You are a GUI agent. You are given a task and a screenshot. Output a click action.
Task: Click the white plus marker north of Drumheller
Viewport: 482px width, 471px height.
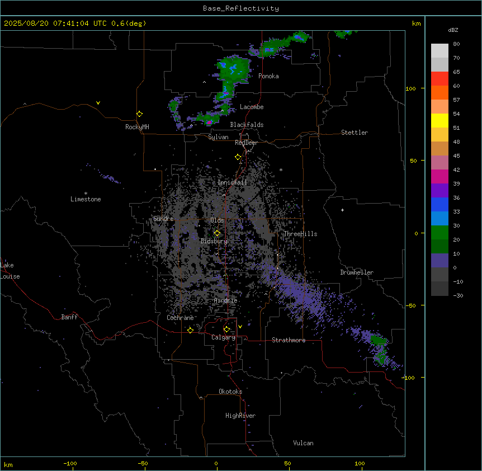342,210
